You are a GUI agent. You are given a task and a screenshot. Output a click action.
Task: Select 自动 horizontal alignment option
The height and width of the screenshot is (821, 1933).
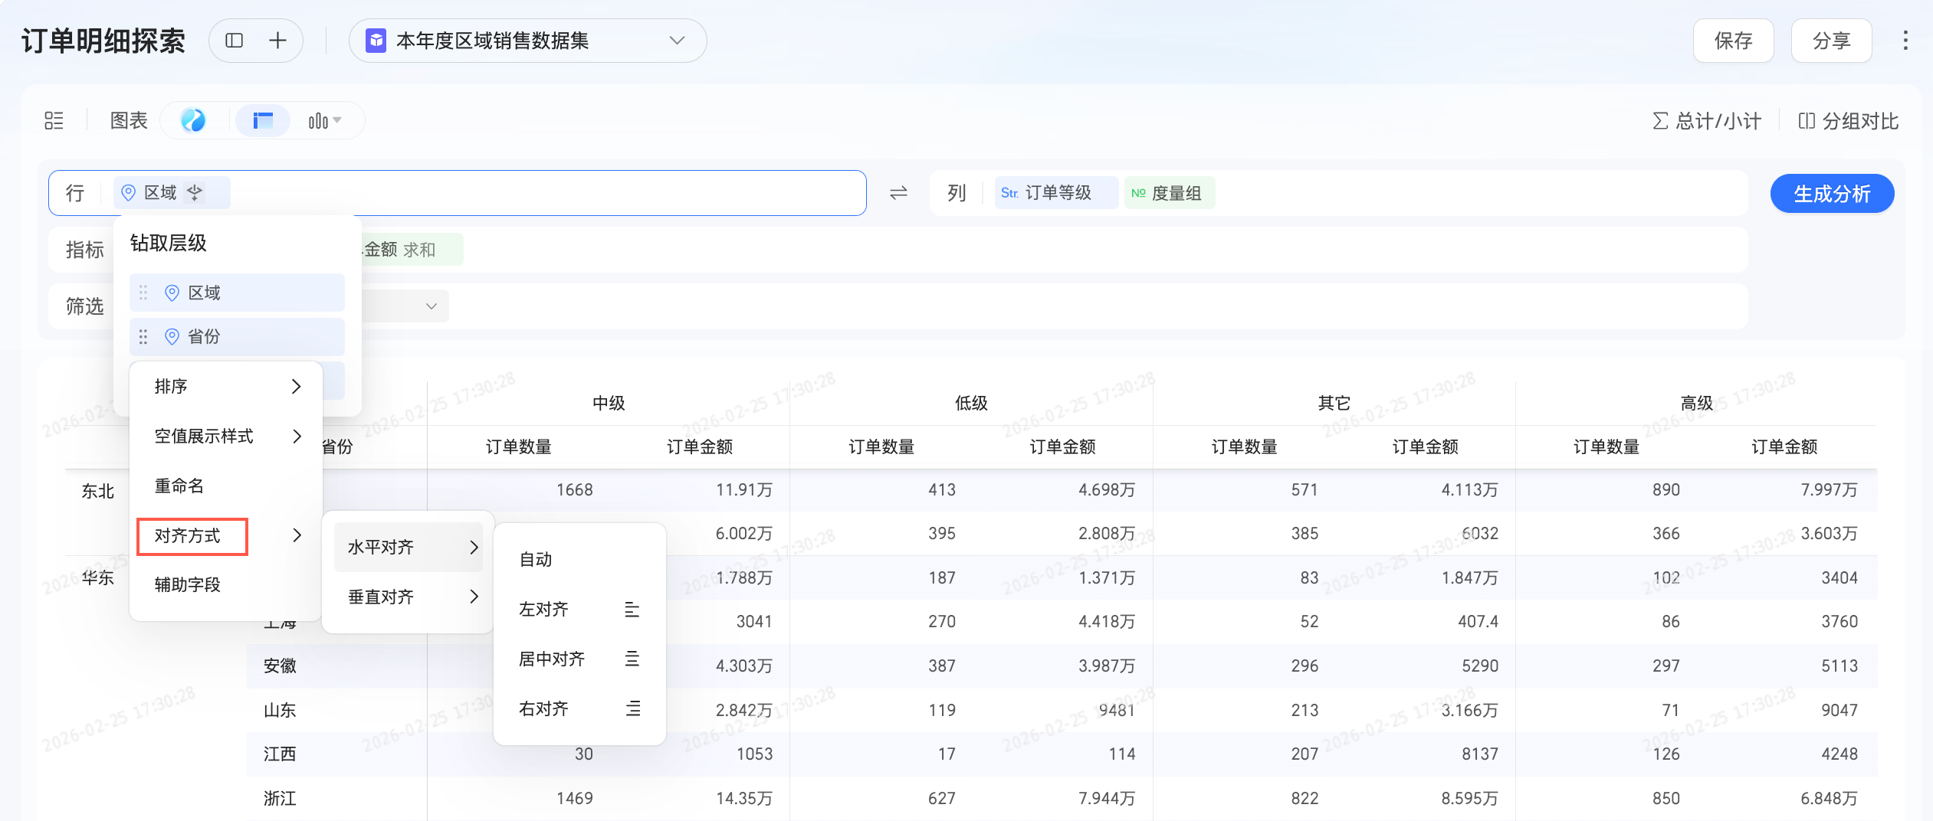pyautogui.click(x=537, y=560)
